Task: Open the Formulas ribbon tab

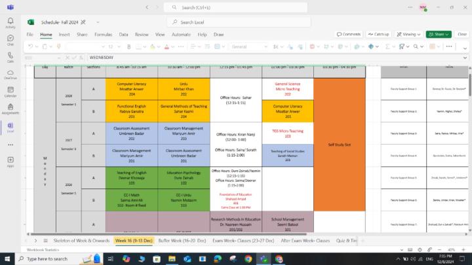Action: click(x=102, y=34)
